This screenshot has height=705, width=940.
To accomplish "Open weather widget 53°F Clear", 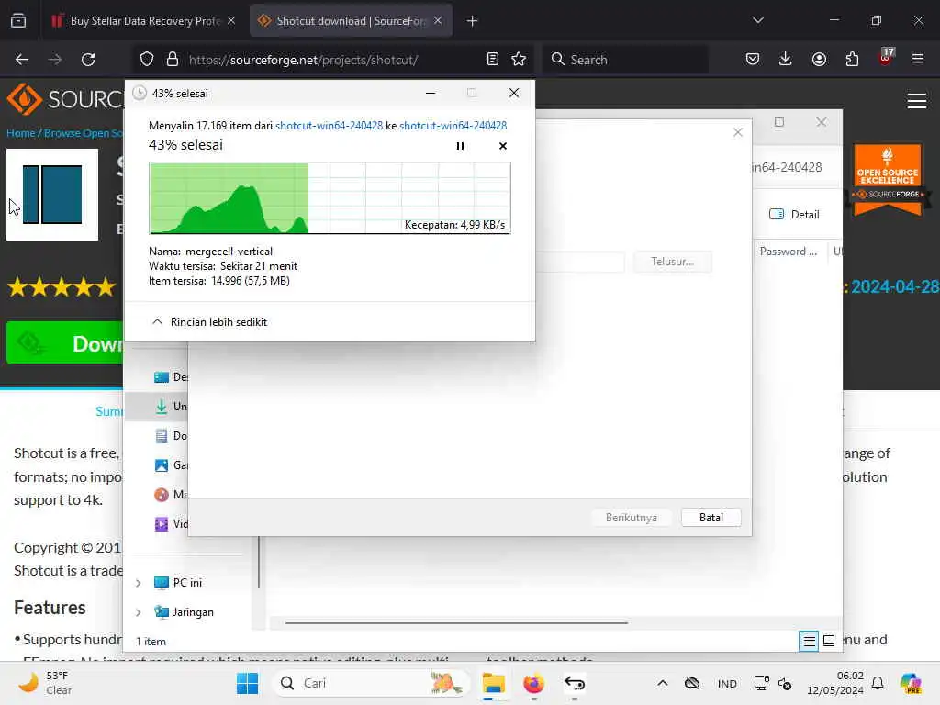I will coord(47,683).
